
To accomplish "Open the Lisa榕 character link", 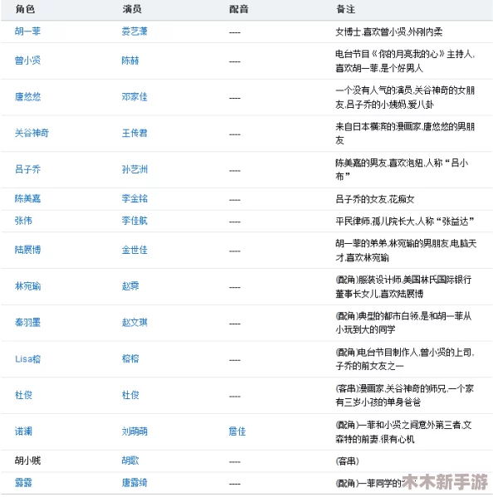I will [x=27, y=359].
